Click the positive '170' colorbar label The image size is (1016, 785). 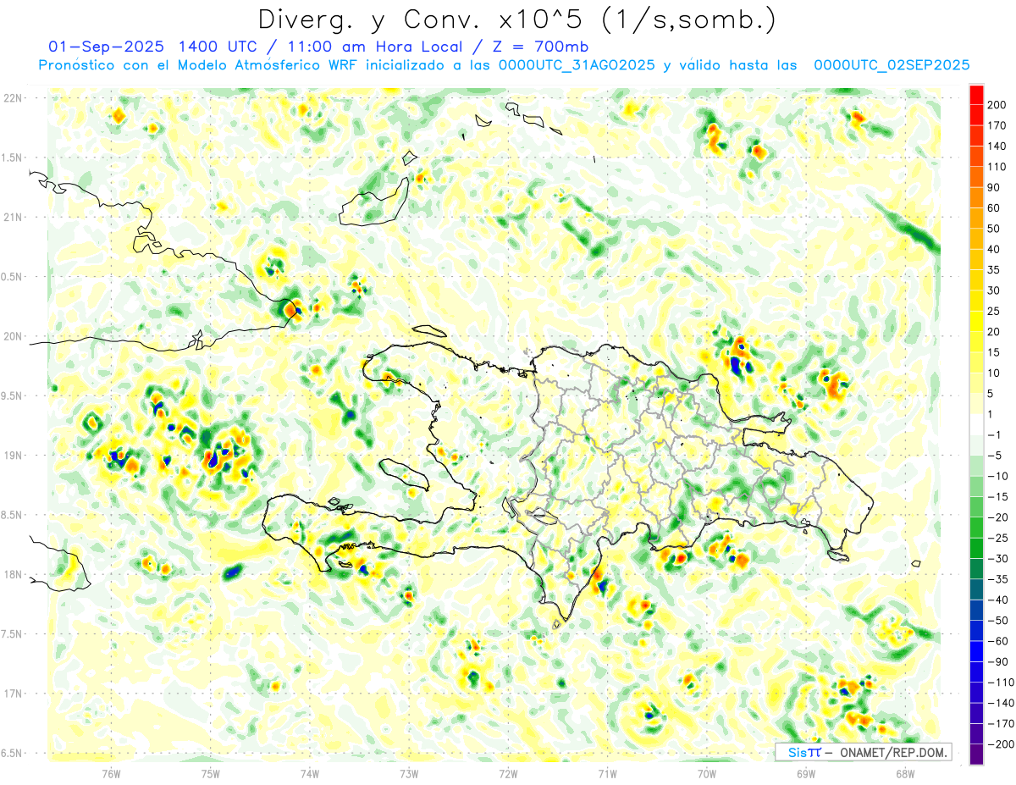coord(998,125)
